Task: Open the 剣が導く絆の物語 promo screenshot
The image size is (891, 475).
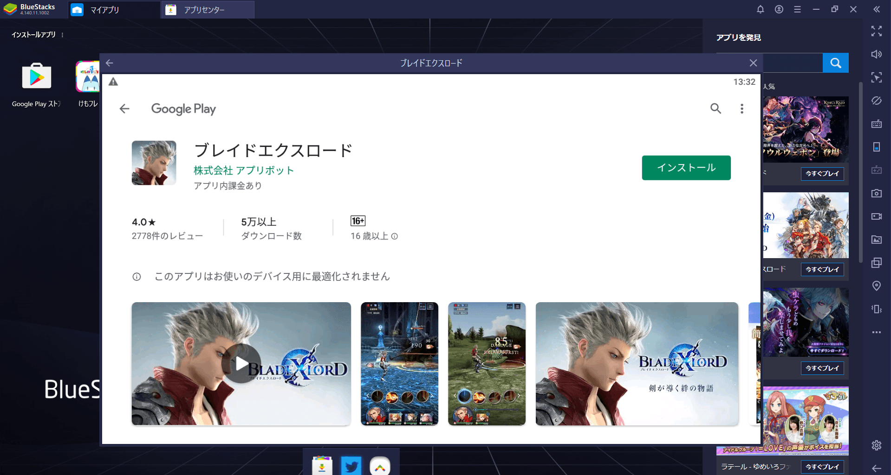Action: coord(637,364)
